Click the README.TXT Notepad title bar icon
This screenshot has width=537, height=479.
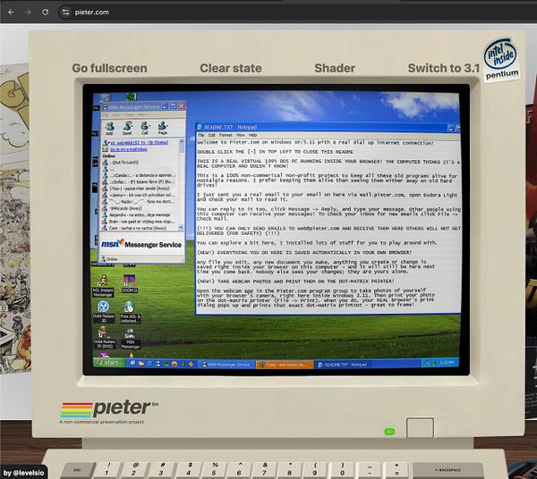(200, 127)
